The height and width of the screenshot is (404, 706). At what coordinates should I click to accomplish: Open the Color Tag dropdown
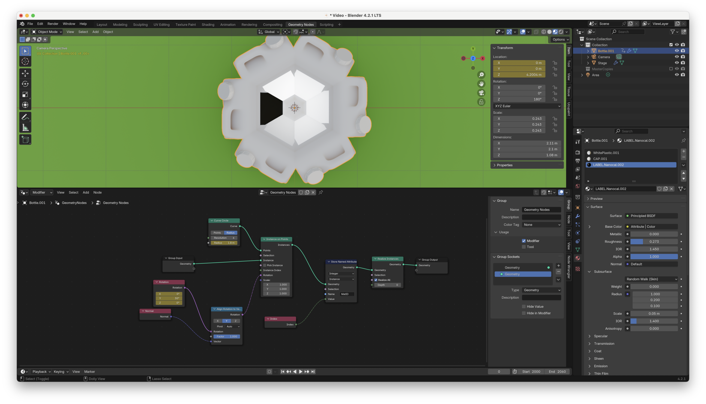[x=542, y=225]
